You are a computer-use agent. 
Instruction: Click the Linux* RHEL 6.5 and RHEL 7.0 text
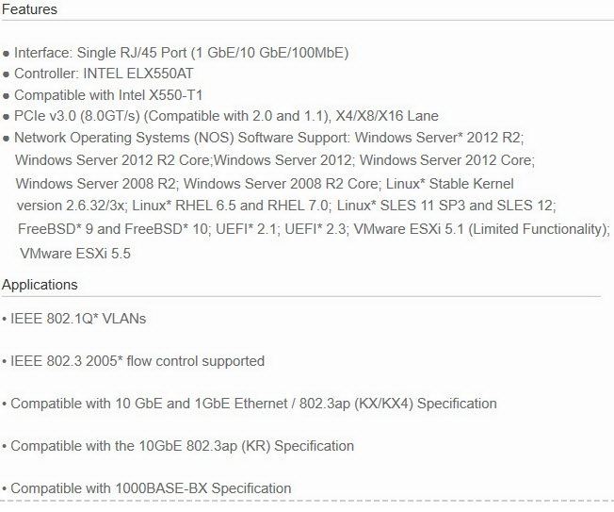coord(232,206)
